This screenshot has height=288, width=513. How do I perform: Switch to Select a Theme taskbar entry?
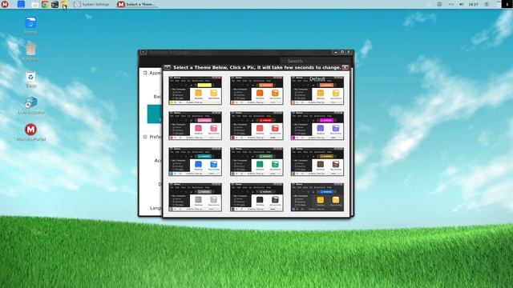pos(137,4)
